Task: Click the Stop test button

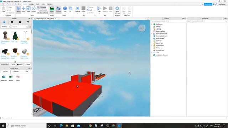Action: pos(111,9)
